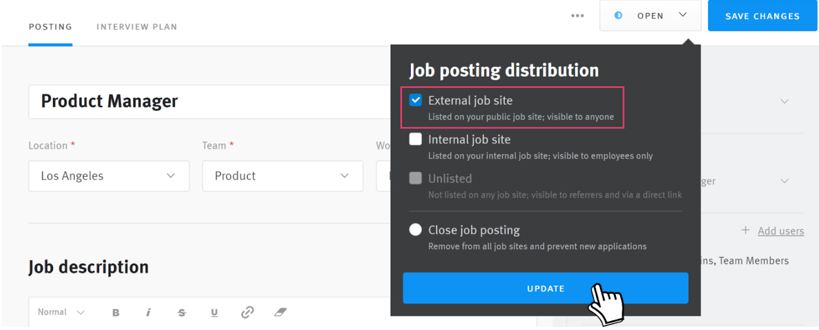
Task: Open the more options ellipsis menu
Action: click(x=577, y=15)
